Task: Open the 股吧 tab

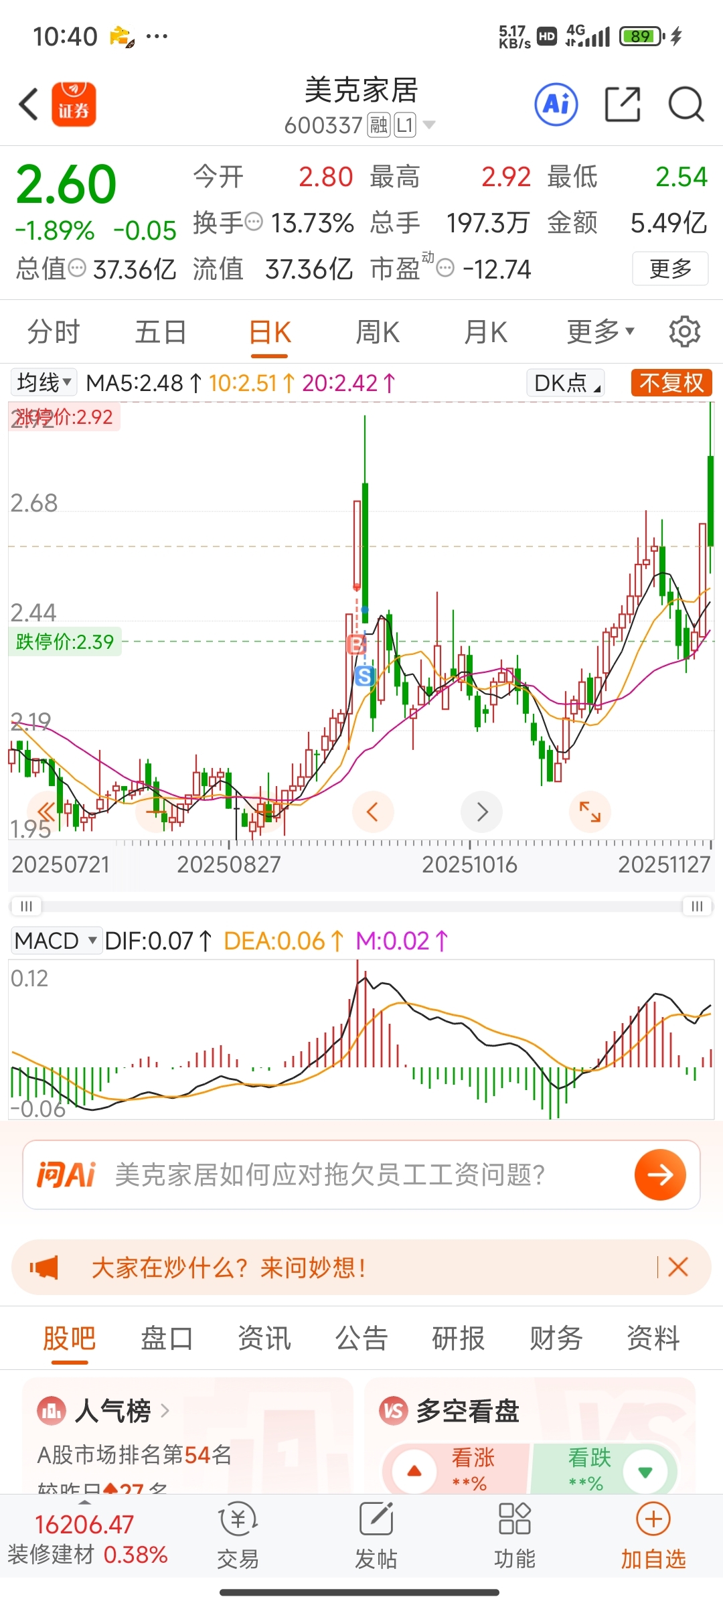Action: click(x=70, y=1338)
